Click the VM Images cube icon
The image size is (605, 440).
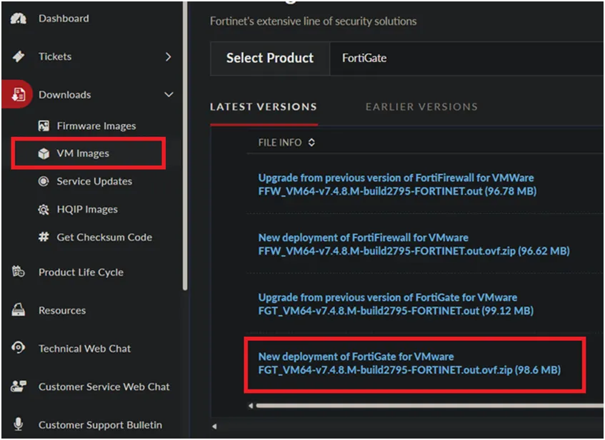[x=44, y=153]
